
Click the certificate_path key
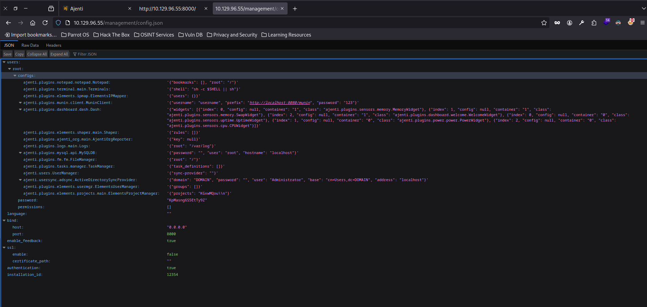(x=31, y=261)
